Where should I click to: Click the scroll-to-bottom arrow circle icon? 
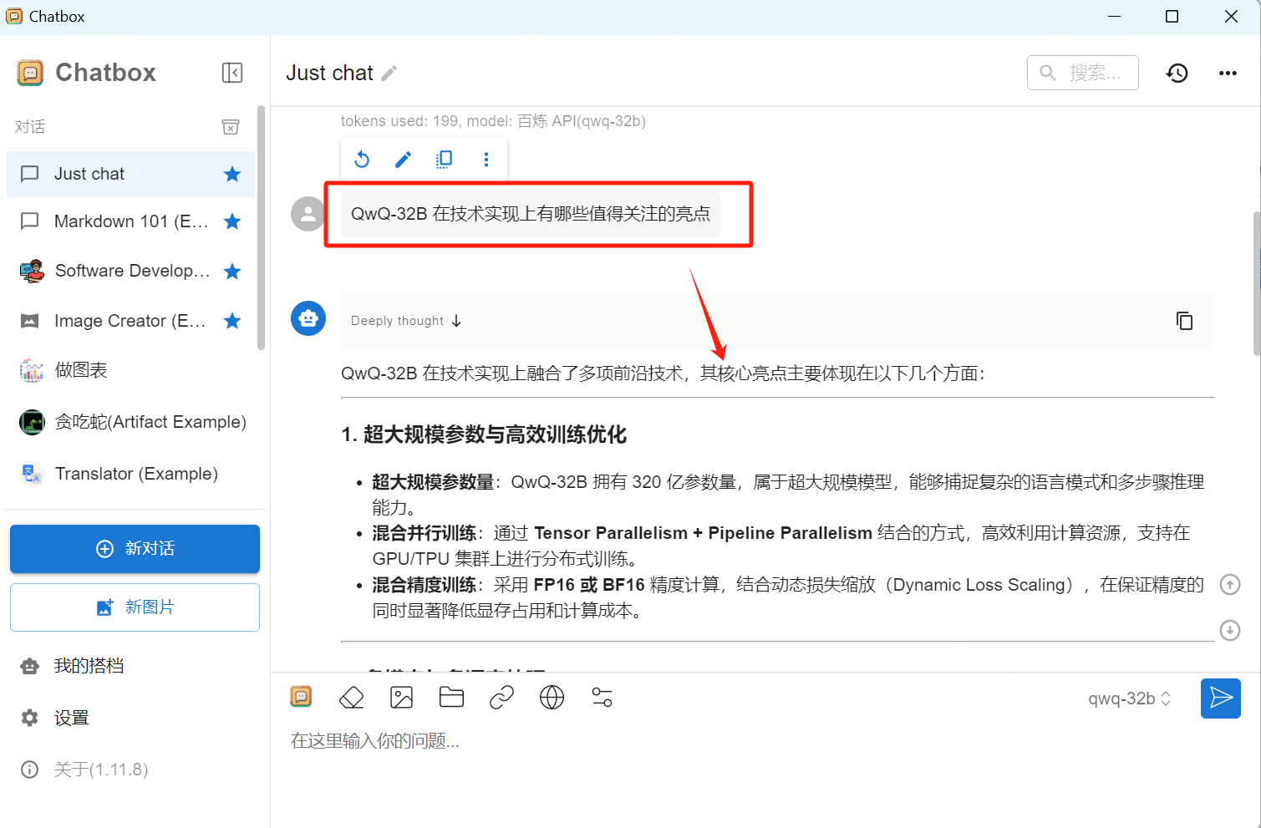tap(1230, 630)
